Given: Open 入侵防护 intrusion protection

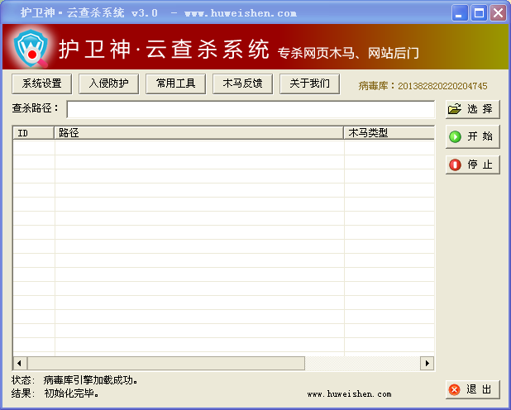Looking at the screenshot, I should (x=108, y=83).
